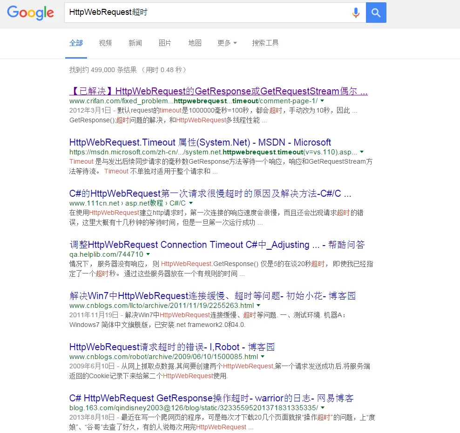Image resolution: width=460 pixels, height=433 pixels.
Task: Open the 【已解决】HttpWebRequest的GetResponse result
Action: coord(218,91)
